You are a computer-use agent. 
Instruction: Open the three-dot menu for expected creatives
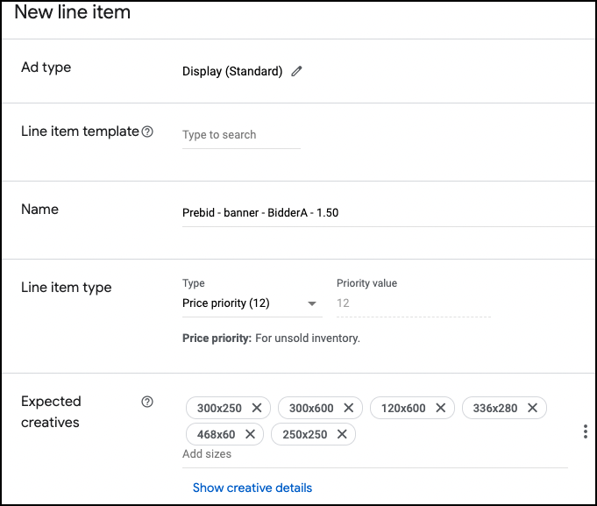(585, 431)
